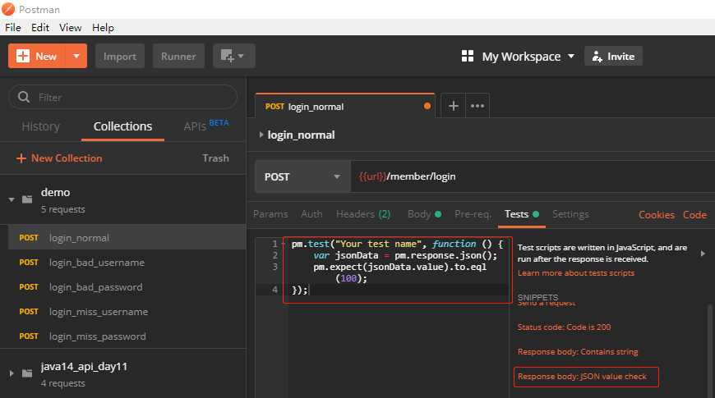
Task: Open the Runner
Action: 178,56
